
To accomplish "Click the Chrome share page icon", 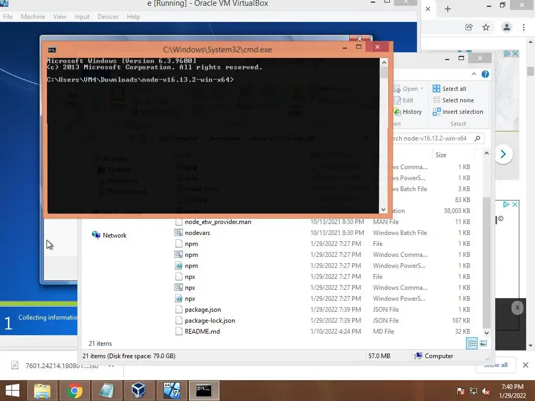I will click(x=469, y=27).
